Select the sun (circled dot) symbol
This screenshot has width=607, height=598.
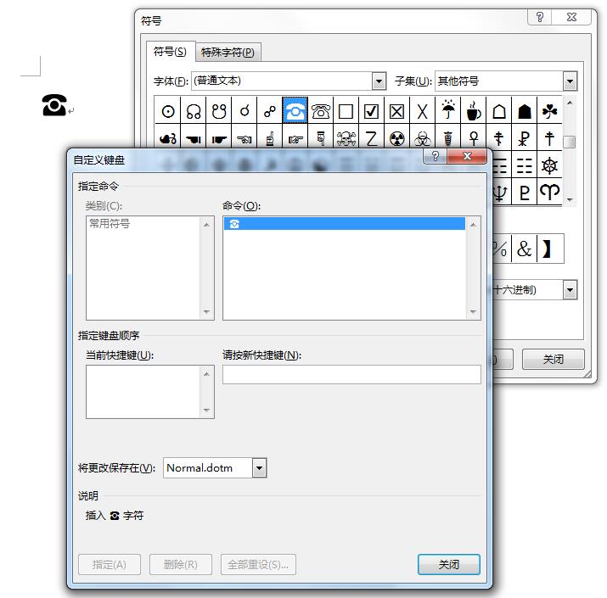167,111
